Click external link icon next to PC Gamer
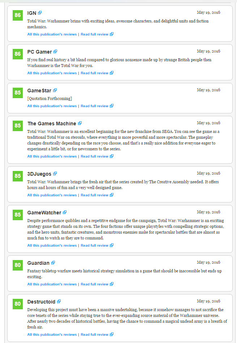Screen dimensions: 237x343 pos(55,51)
